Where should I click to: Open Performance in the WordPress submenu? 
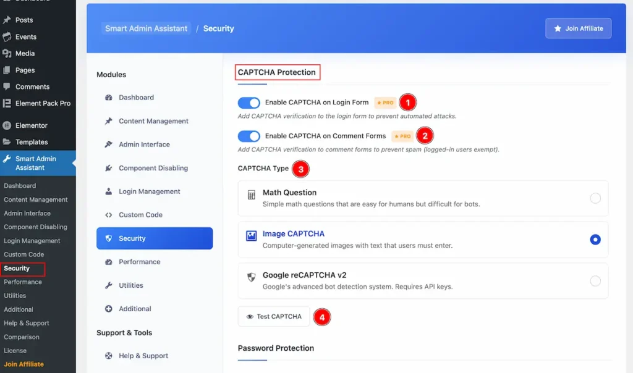click(x=23, y=282)
